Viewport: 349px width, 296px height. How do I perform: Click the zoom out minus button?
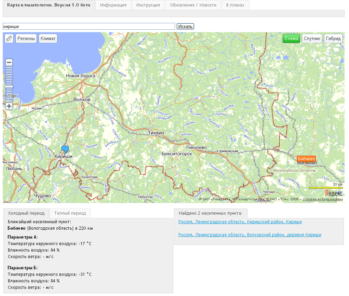9,63
